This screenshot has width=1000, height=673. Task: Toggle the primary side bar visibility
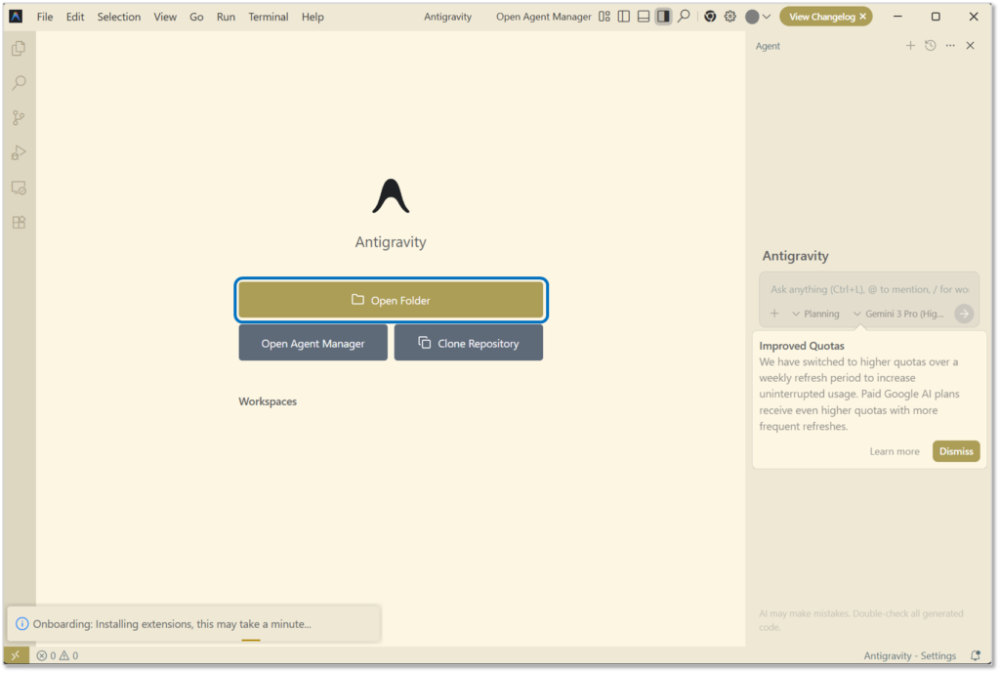pos(624,17)
